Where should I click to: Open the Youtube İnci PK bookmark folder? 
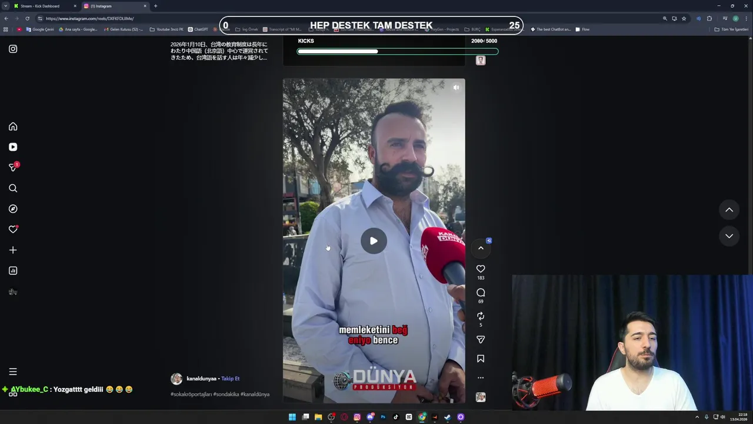(x=166, y=29)
